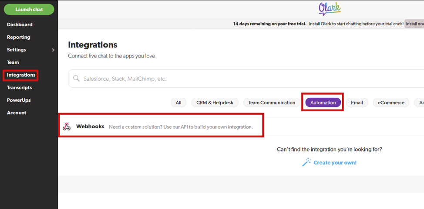The width and height of the screenshot is (424, 209).
Task: Click 'Connect live chat to the apps you love'
Action: pos(111,56)
